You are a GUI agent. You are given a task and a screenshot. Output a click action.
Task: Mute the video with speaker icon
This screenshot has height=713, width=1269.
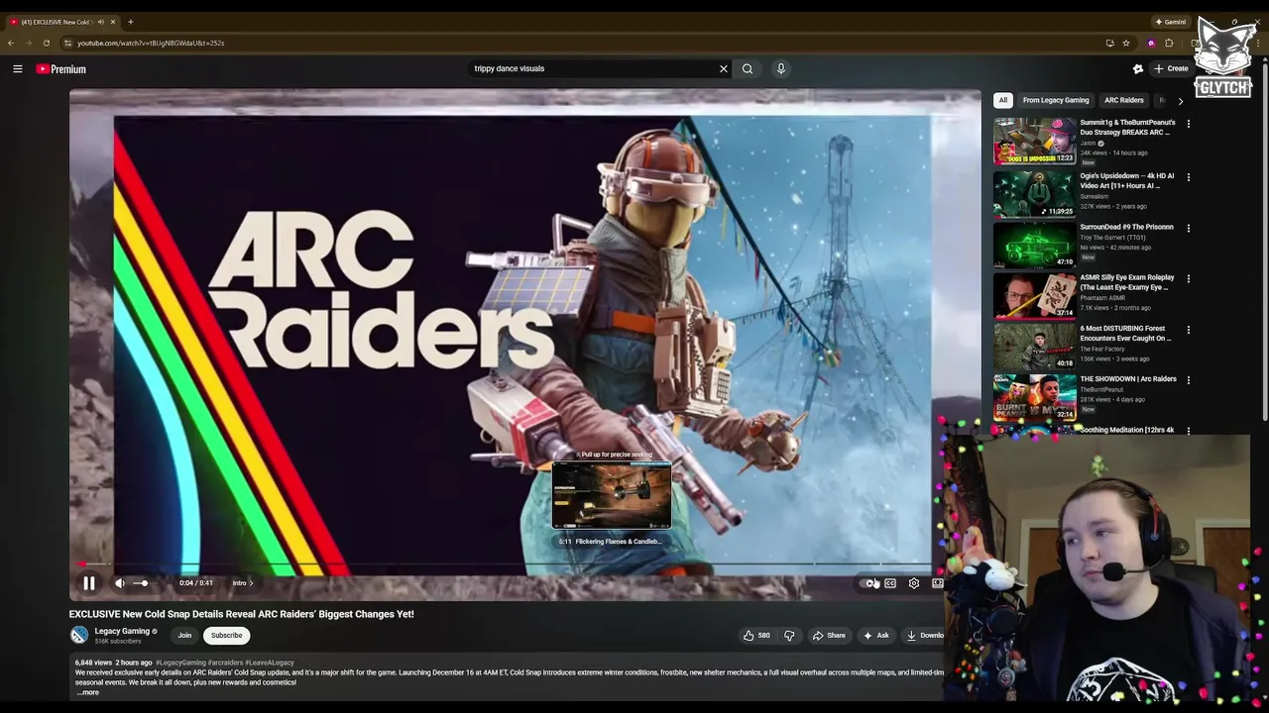[120, 583]
